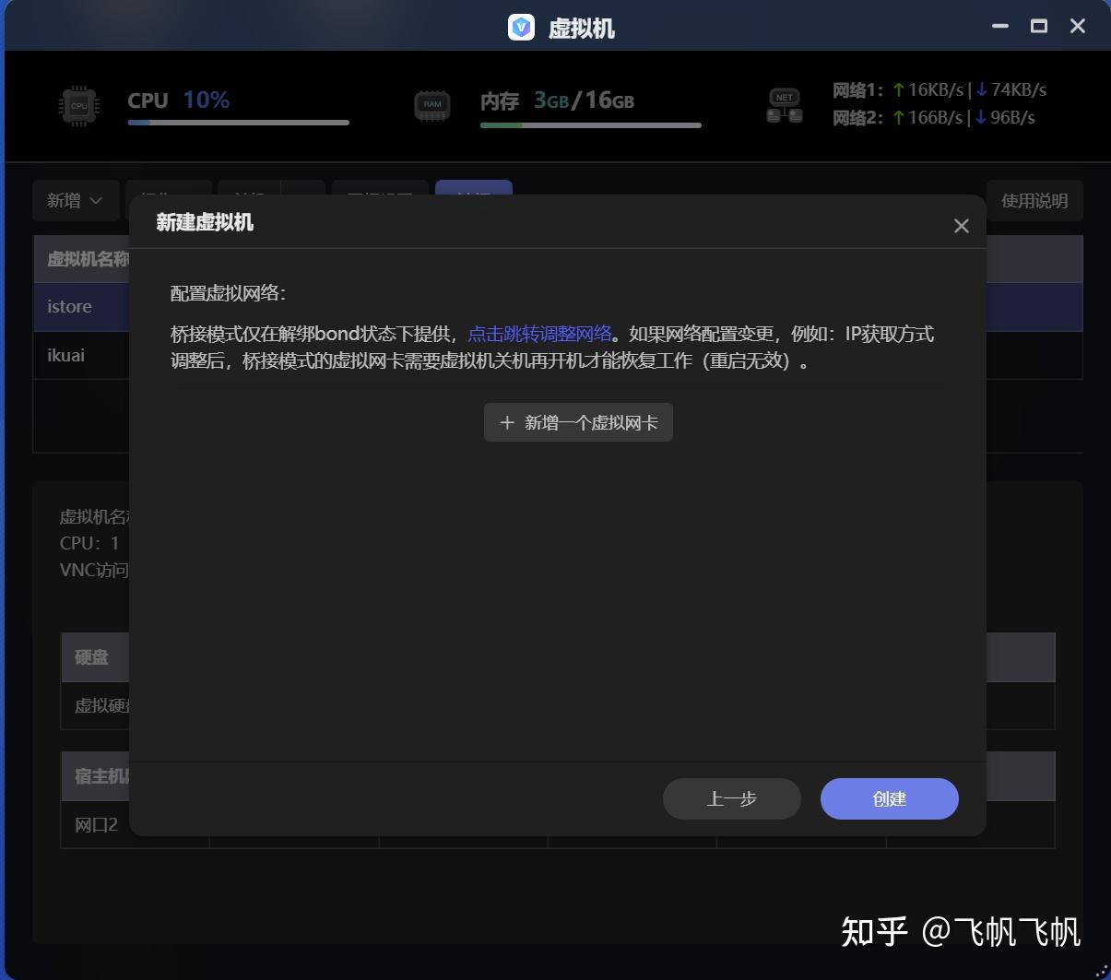Click the CPU usage progress bar
The height and width of the screenshot is (980, 1111).
pyautogui.click(x=238, y=122)
